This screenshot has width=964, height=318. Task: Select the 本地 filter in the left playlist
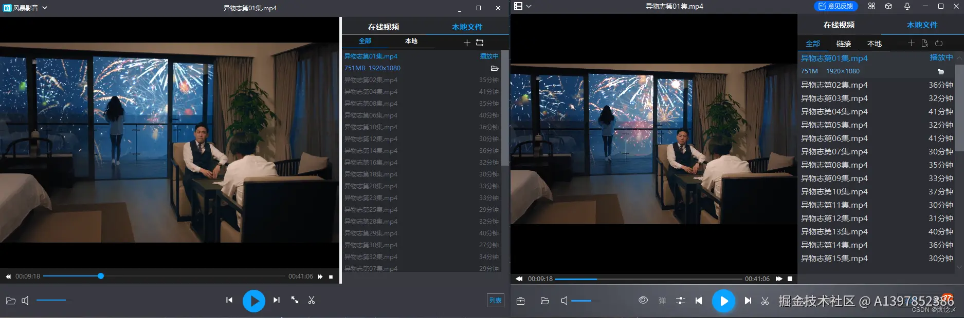[x=411, y=41]
